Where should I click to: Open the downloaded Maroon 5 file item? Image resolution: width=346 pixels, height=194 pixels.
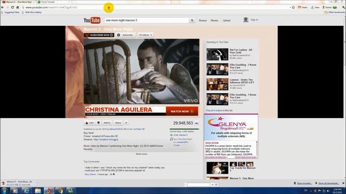(x=18, y=183)
